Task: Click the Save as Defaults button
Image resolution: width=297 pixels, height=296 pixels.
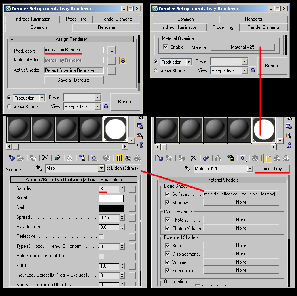Action: [x=74, y=80]
